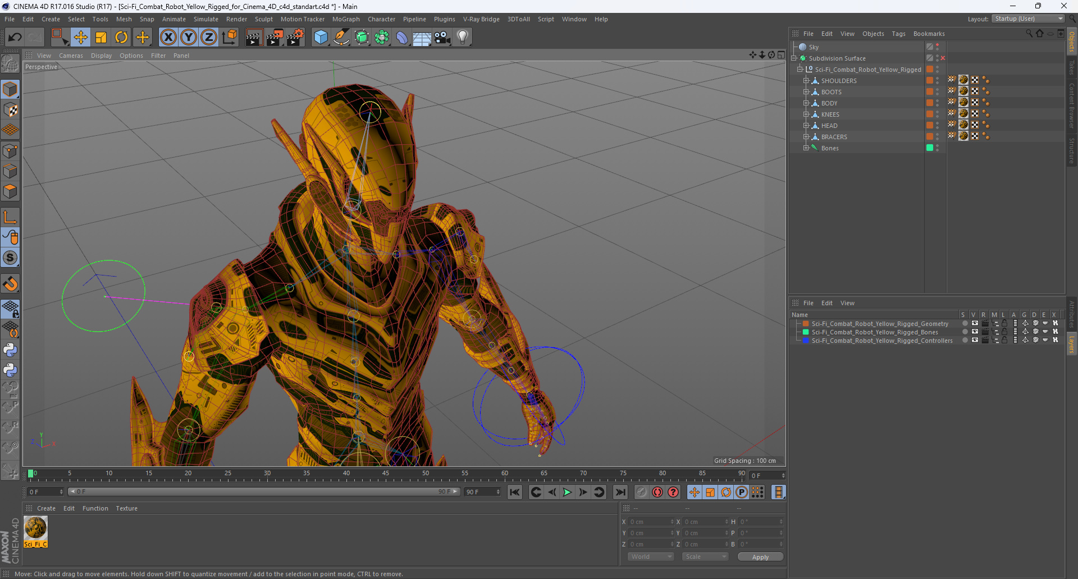Open the Object Manager Tags menu
The width and height of the screenshot is (1078, 579).
pyautogui.click(x=898, y=34)
